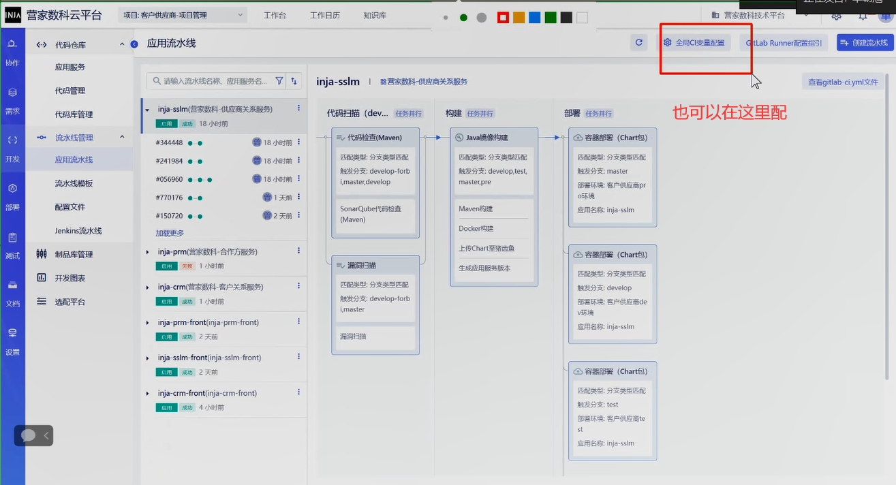Open the 营家数科技术平台 organization dropdown
The height and width of the screenshot is (485, 896).
(x=760, y=15)
